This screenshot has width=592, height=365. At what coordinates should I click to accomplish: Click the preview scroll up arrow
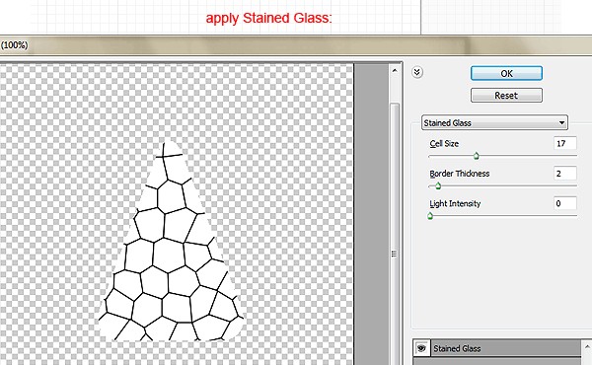(x=395, y=71)
